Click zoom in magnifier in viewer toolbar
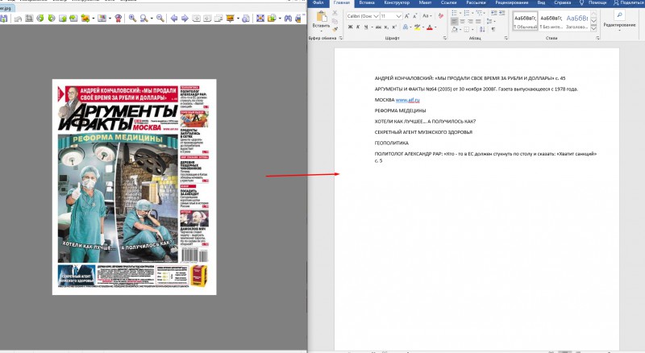Image resolution: width=645 pixels, height=353 pixels. coord(132,18)
